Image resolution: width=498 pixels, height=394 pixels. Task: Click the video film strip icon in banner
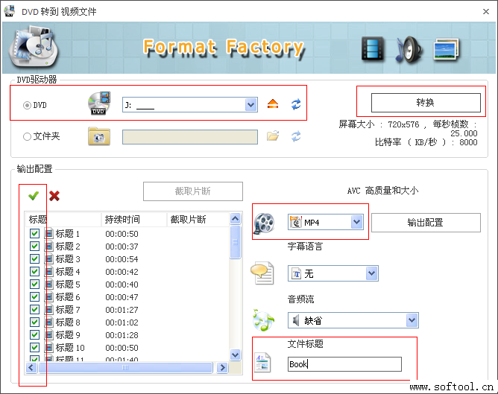click(373, 49)
